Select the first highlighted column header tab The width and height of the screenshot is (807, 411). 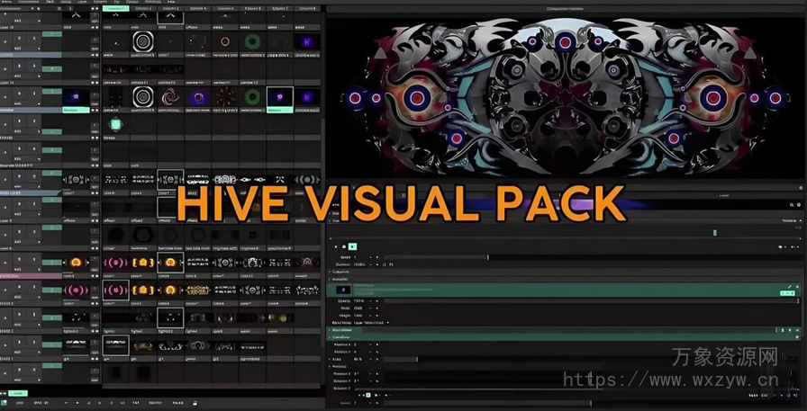click(x=116, y=8)
